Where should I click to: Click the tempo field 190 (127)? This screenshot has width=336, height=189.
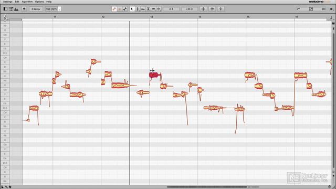(51, 9)
